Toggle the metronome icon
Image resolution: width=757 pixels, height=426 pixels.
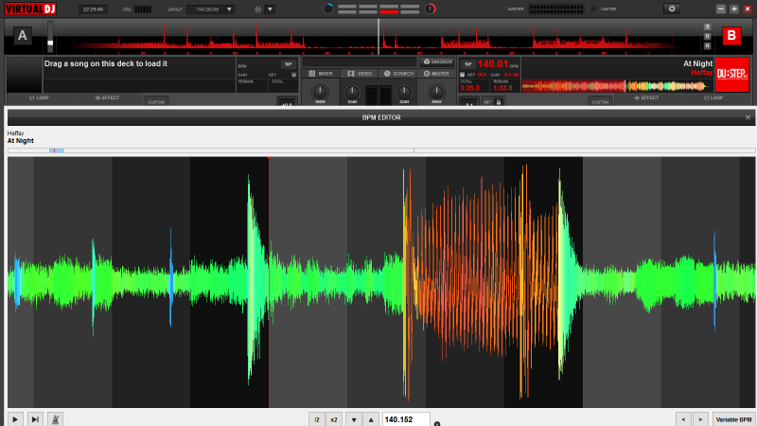pyautogui.click(x=56, y=419)
